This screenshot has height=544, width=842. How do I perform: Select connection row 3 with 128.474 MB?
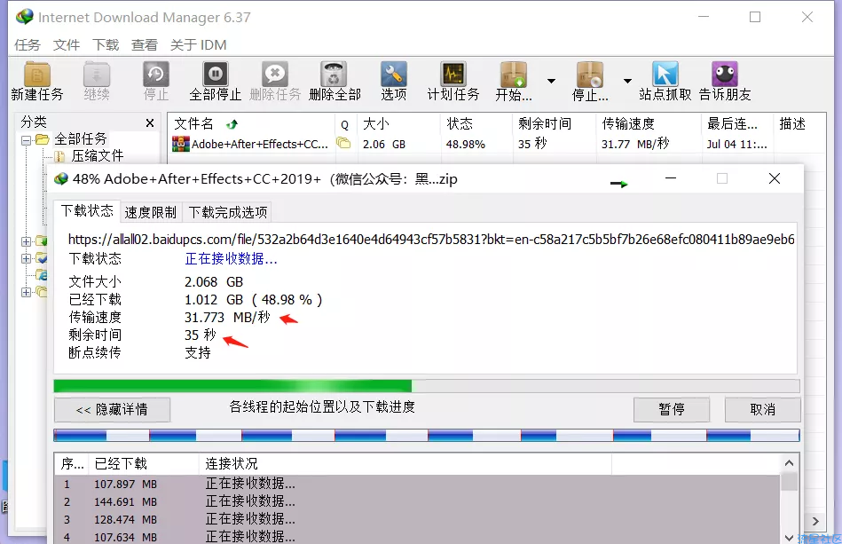[417, 519]
